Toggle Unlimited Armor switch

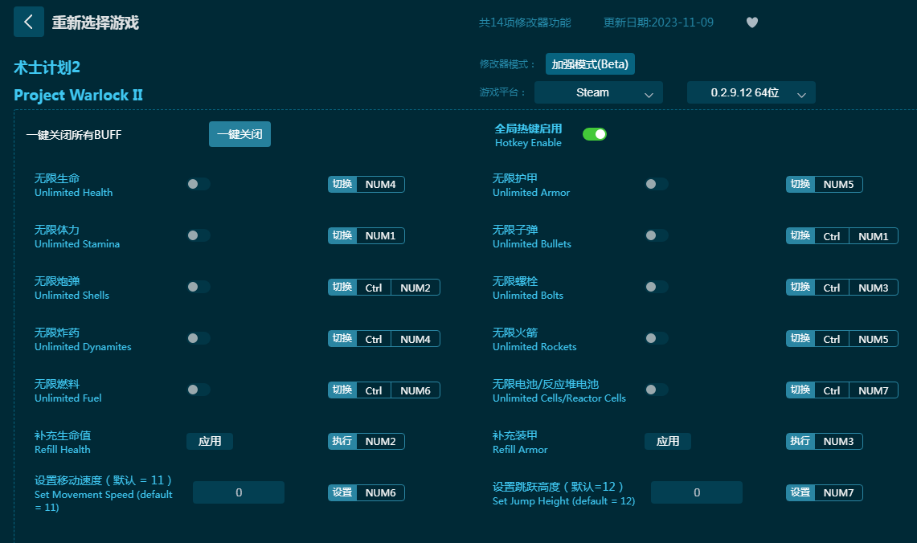[656, 184]
